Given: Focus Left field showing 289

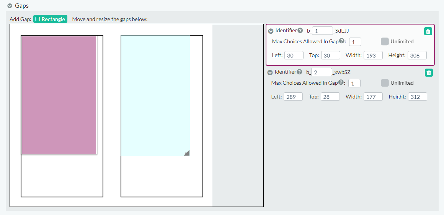Looking at the screenshot, I should point(293,97).
